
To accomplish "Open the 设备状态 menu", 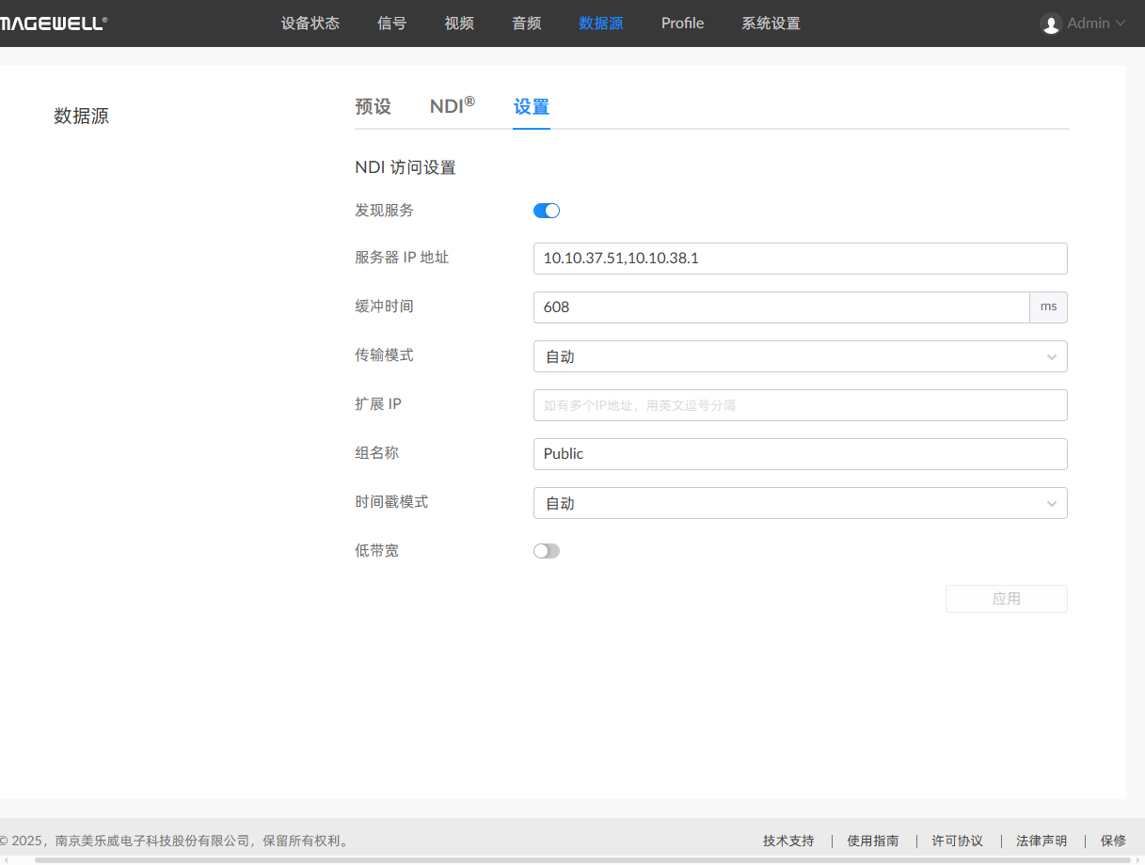I will pyautogui.click(x=310, y=24).
